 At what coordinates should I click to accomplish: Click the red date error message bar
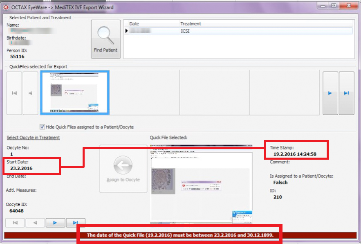pos(180,235)
